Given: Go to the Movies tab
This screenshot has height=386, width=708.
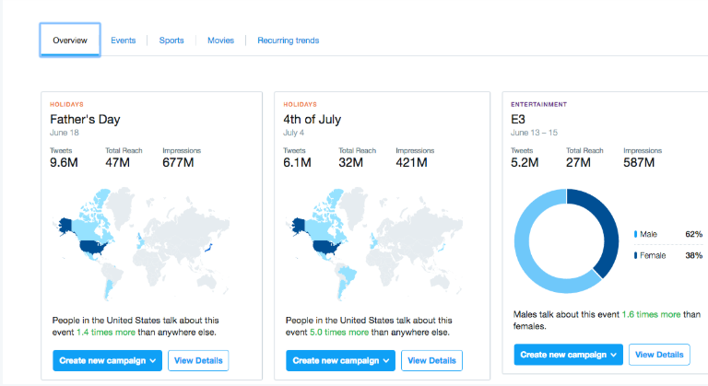Looking at the screenshot, I should (220, 41).
